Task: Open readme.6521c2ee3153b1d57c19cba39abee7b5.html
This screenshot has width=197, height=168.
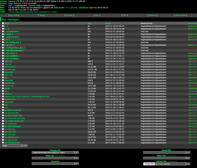Action: (27, 96)
